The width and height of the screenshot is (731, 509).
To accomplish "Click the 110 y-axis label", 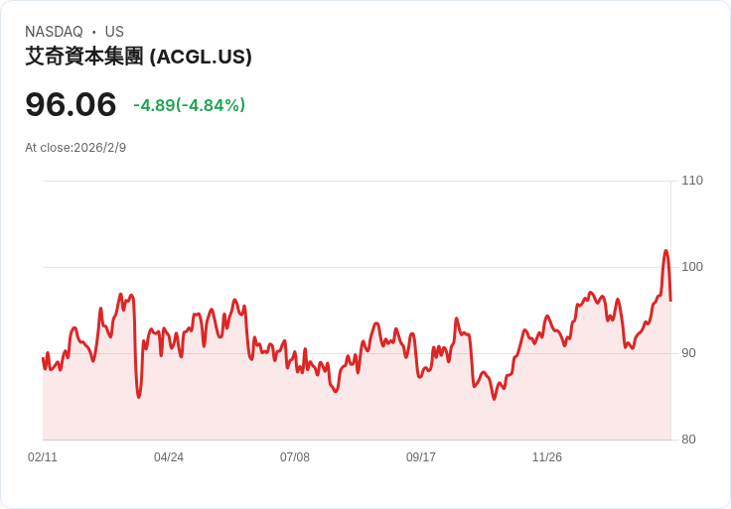I will coord(691,181).
